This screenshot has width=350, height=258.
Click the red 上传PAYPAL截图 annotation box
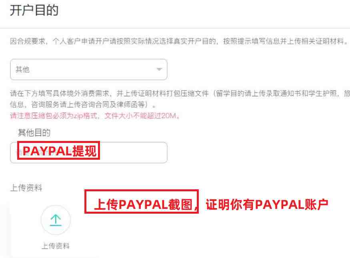[x=142, y=201]
